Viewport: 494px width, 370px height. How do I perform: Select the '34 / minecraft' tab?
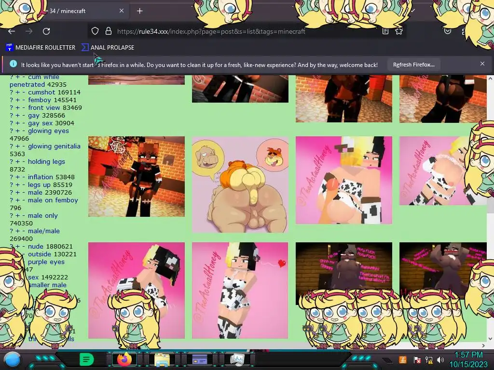(67, 11)
